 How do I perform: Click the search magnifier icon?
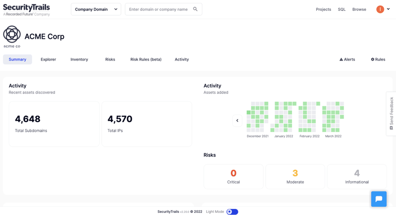[x=195, y=9]
